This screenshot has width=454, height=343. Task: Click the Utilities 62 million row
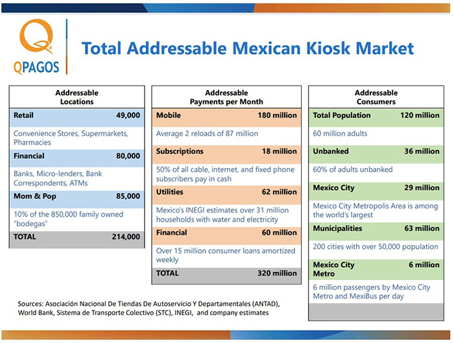coord(226,193)
